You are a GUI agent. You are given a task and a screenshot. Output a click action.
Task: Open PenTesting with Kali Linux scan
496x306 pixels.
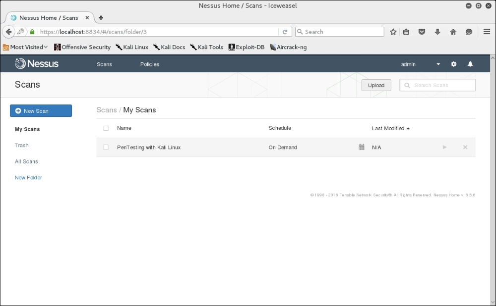coord(149,147)
